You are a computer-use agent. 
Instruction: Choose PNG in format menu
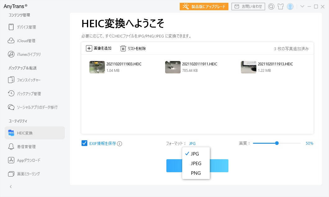pos(196,173)
